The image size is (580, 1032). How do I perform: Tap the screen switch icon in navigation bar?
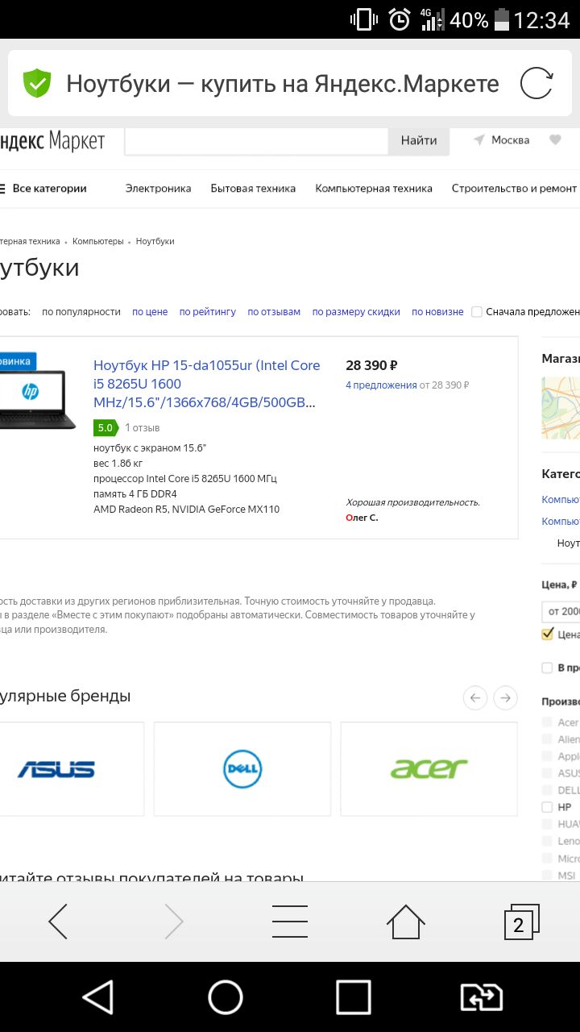482,997
